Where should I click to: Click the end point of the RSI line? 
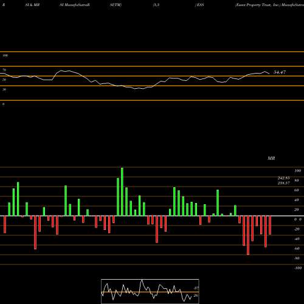(x=269, y=74)
